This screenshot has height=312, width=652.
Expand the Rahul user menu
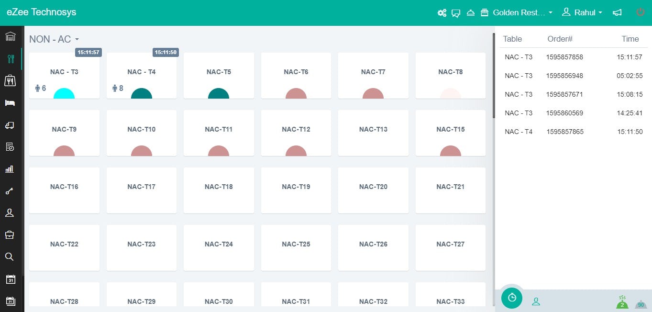coord(582,13)
